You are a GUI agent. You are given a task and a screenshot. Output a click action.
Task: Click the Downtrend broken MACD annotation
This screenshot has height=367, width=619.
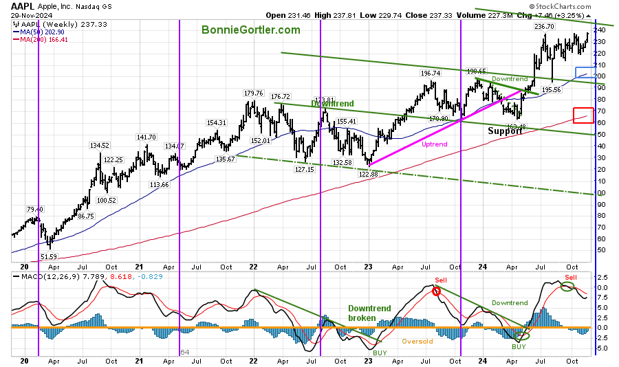[369, 313]
